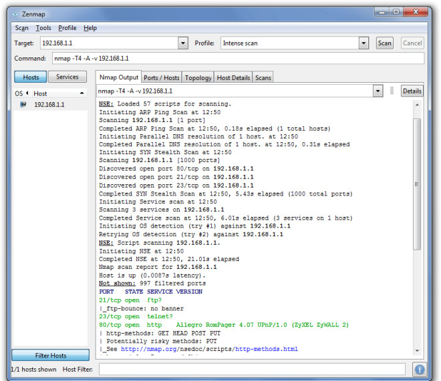Image resolution: width=441 pixels, height=381 pixels.
Task: Switch to the Scans tab
Action: 263,77
